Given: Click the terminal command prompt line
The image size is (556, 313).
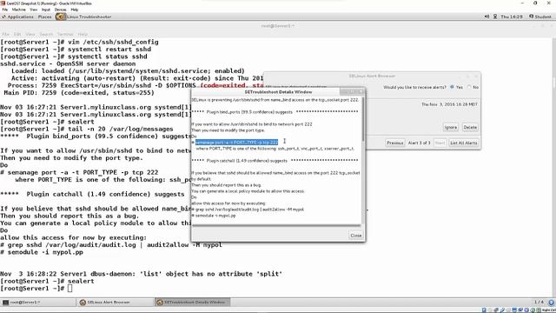Looking at the screenshot, I should point(36,289).
